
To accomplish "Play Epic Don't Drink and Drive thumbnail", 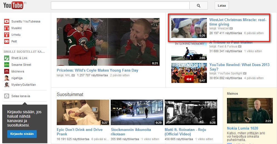I will (x=83, y=112).
